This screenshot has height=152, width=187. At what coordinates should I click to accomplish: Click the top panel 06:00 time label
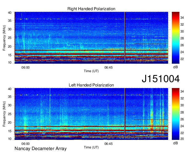(25, 67)
